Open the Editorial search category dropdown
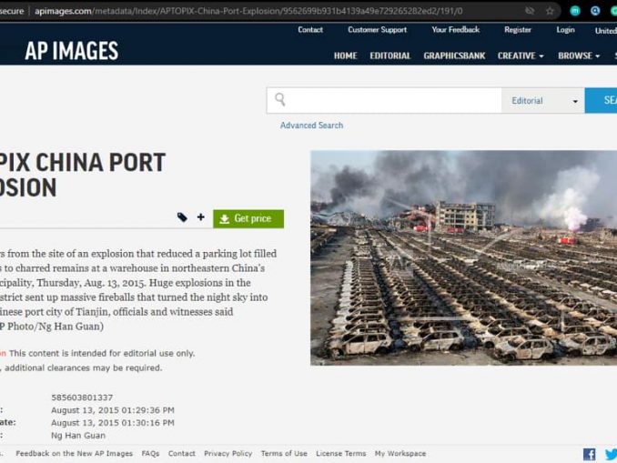The image size is (617, 463). tap(543, 101)
